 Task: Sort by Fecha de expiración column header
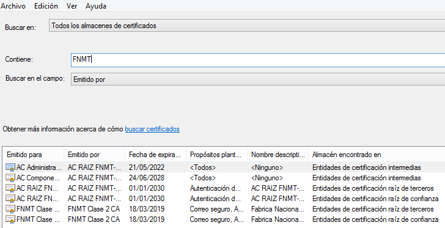155,155
